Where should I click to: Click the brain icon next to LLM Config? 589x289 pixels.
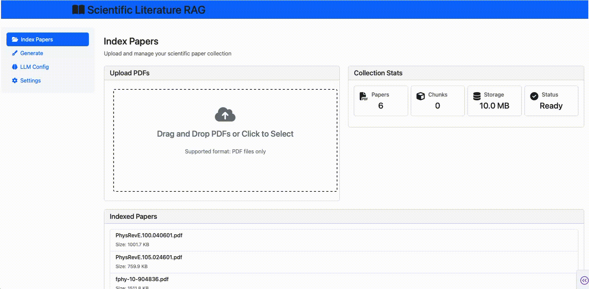click(x=15, y=67)
